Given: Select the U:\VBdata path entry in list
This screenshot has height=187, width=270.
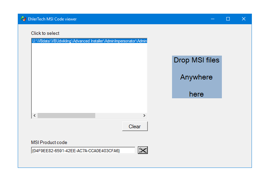Looking at the screenshot, I should 89,41.
